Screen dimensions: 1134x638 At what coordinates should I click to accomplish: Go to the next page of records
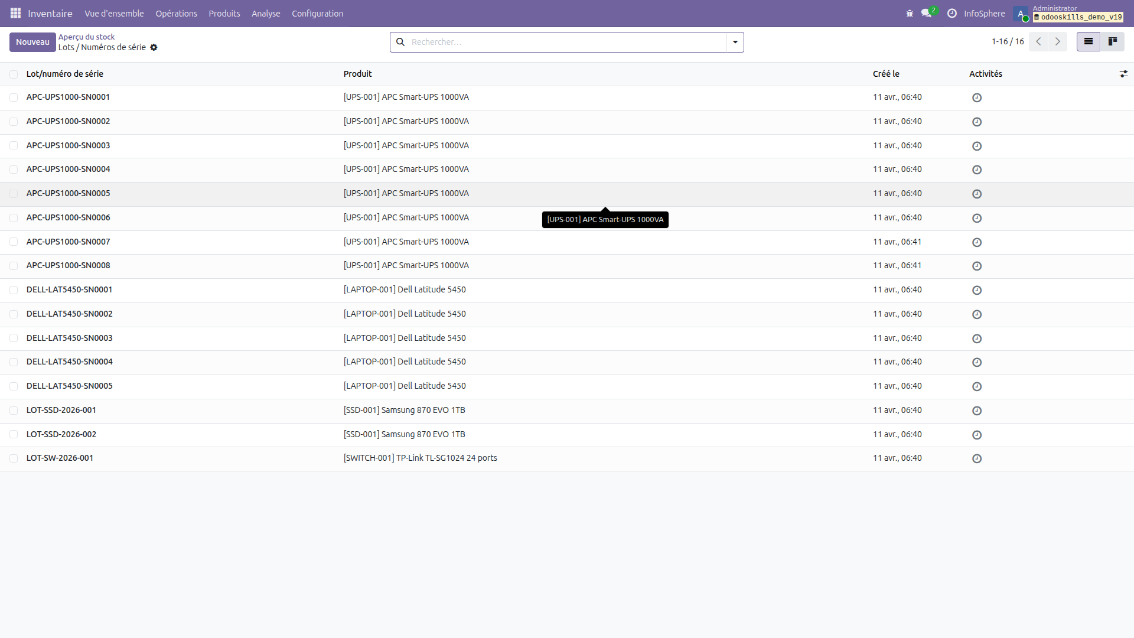pyautogui.click(x=1057, y=41)
